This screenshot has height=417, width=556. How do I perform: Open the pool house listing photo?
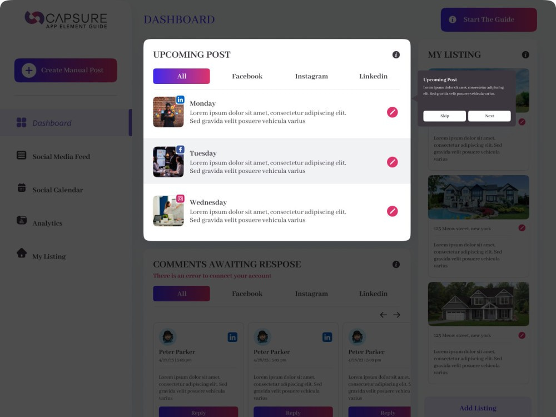(478, 197)
